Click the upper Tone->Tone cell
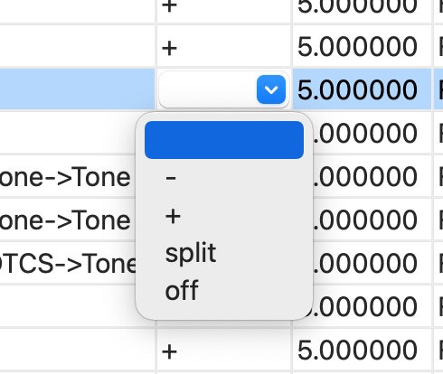The height and width of the screenshot is (374, 443). pyautogui.click(x=65, y=177)
